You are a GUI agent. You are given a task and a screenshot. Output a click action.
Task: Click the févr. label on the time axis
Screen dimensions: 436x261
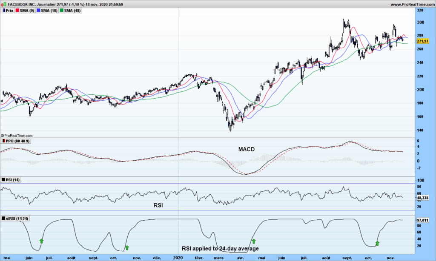click(x=199, y=258)
